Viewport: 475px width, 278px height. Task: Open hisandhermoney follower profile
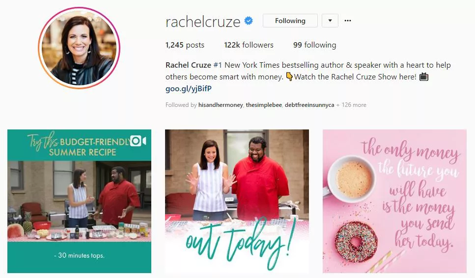click(221, 105)
